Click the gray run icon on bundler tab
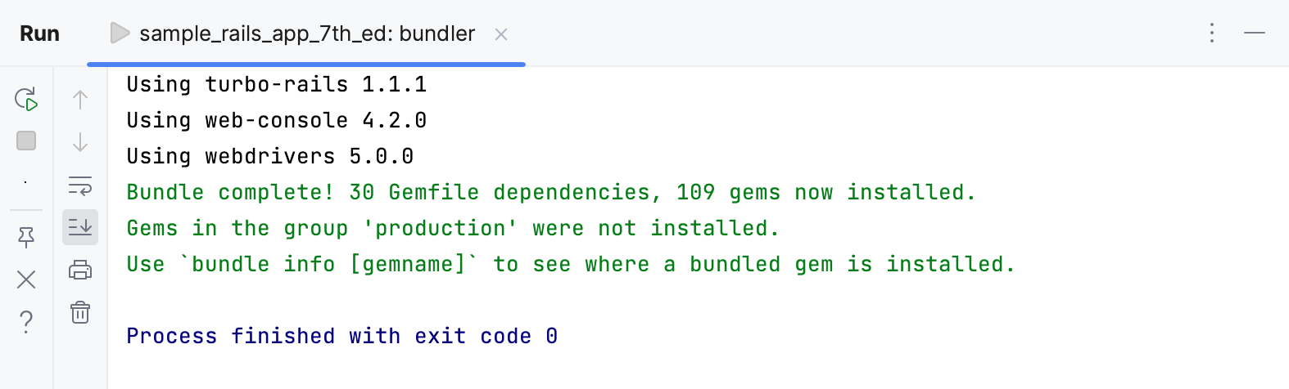 pos(120,34)
